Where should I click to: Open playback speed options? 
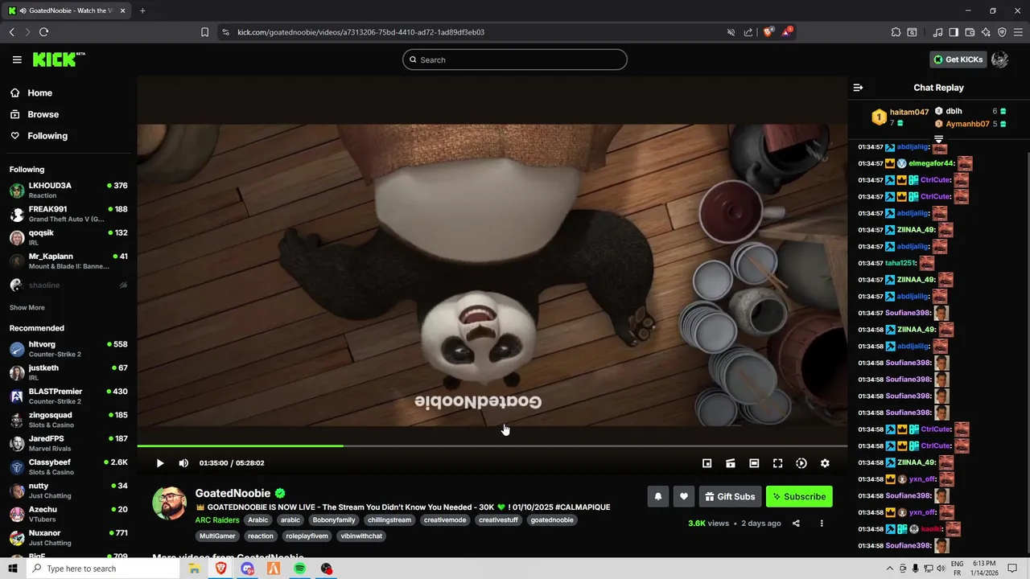(801, 463)
